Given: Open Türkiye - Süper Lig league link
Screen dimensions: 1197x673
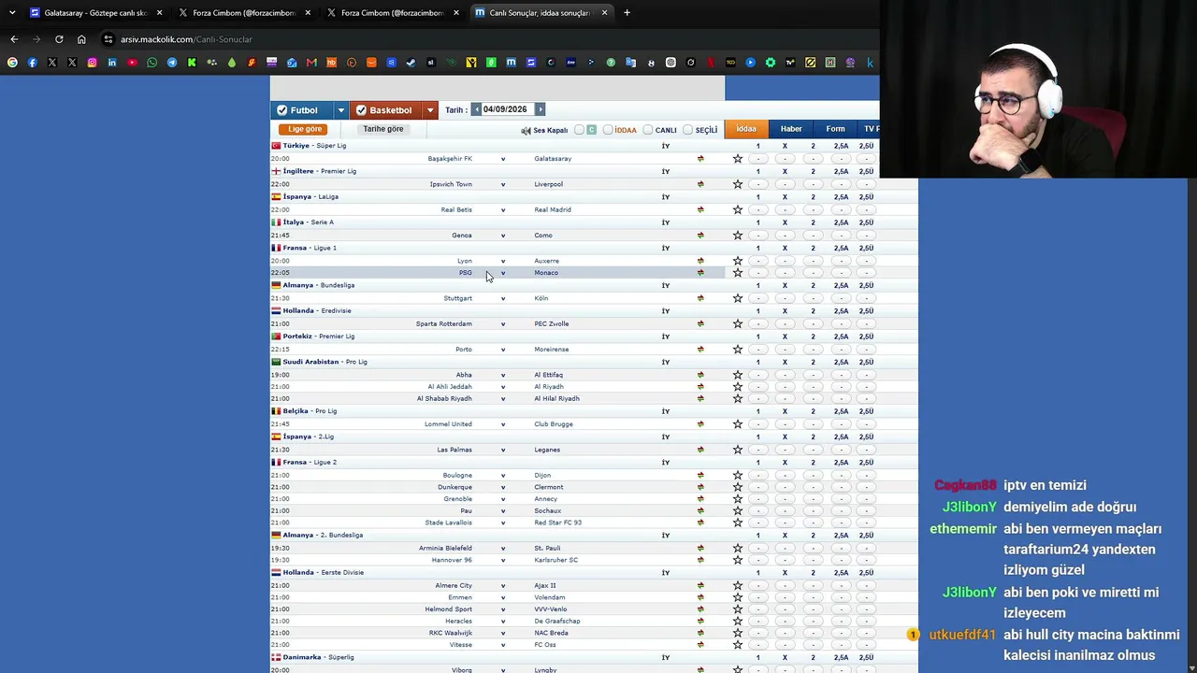Looking at the screenshot, I should pyautogui.click(x=314, y=146).
